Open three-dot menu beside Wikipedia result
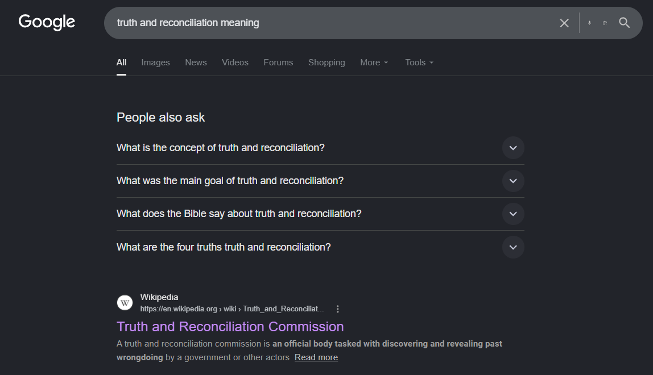This screenshot has width=653, height=375. [x=338, y=309]
